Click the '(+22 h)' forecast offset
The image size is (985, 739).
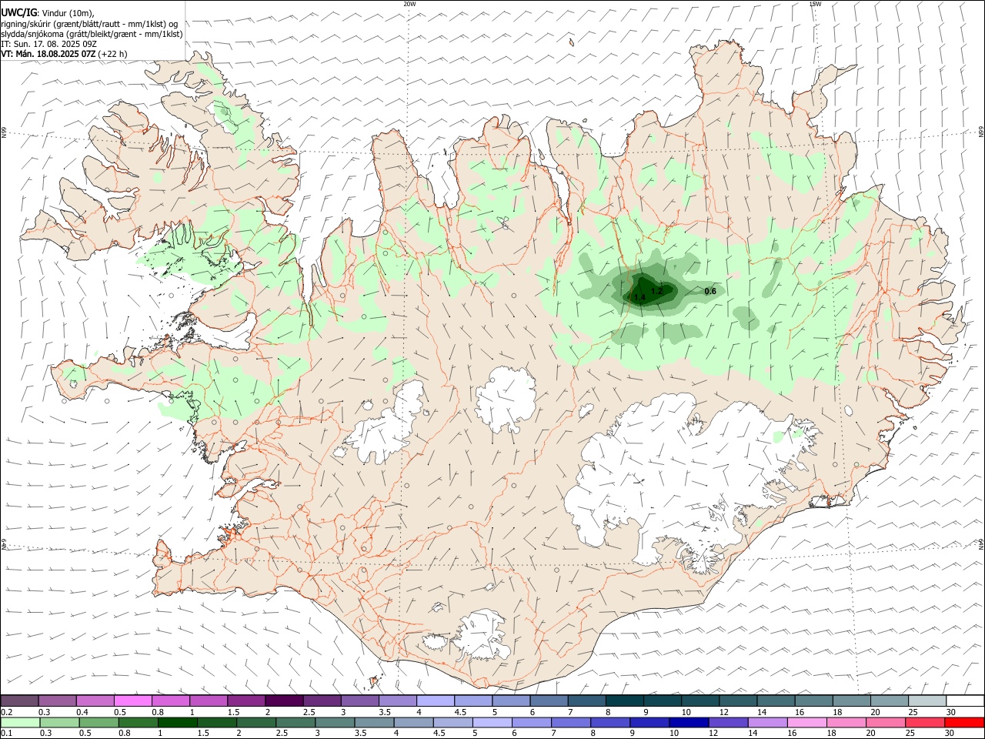click(113, 54)
